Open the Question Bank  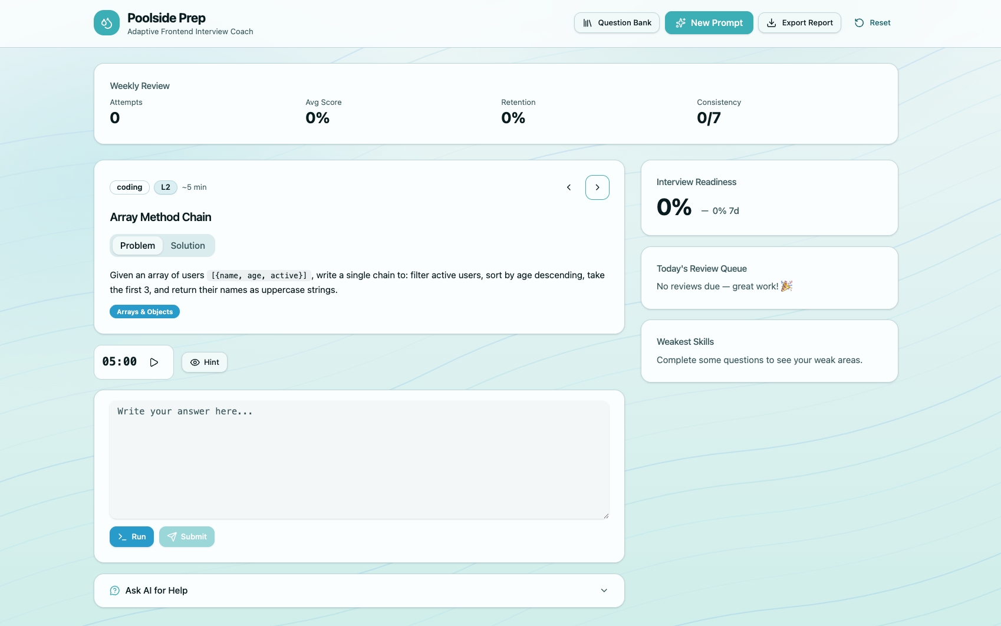(617, 23)
